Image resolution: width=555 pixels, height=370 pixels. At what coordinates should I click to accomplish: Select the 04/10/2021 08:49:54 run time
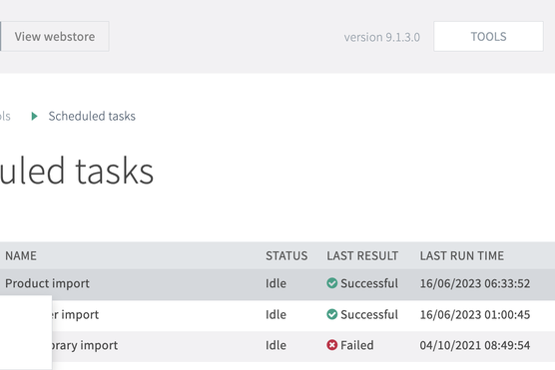pyautogui.click(x=475, y=345)
